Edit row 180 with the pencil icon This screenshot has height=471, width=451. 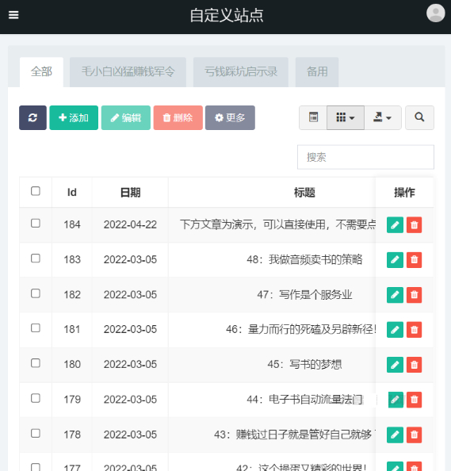tap(395, 365)
